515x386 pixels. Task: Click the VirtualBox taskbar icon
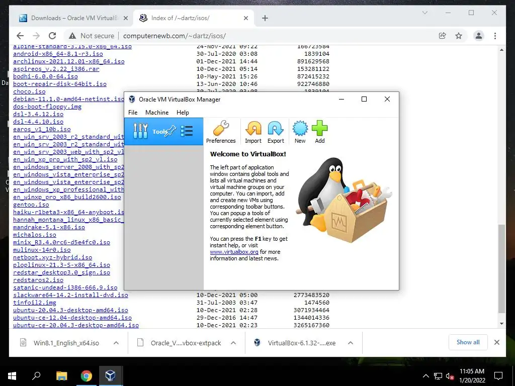click(110, 376)
